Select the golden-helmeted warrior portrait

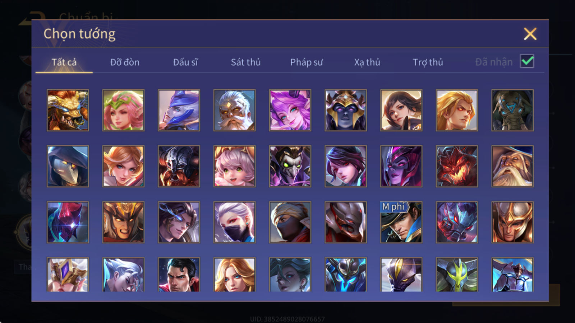[512, 222]
